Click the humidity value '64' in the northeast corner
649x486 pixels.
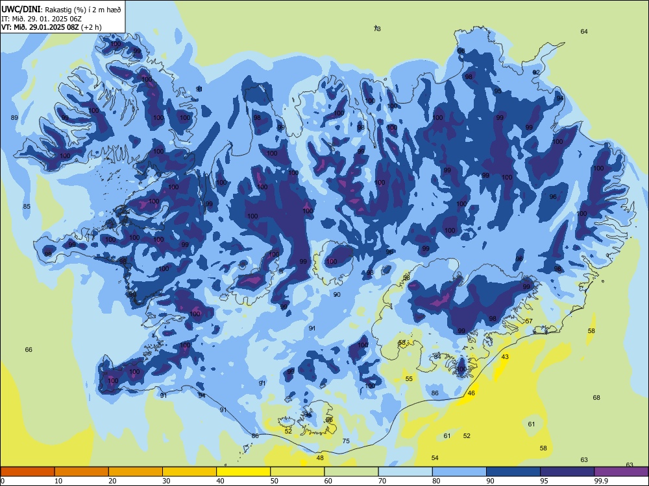pyautogui.click(x=584, y=31)
